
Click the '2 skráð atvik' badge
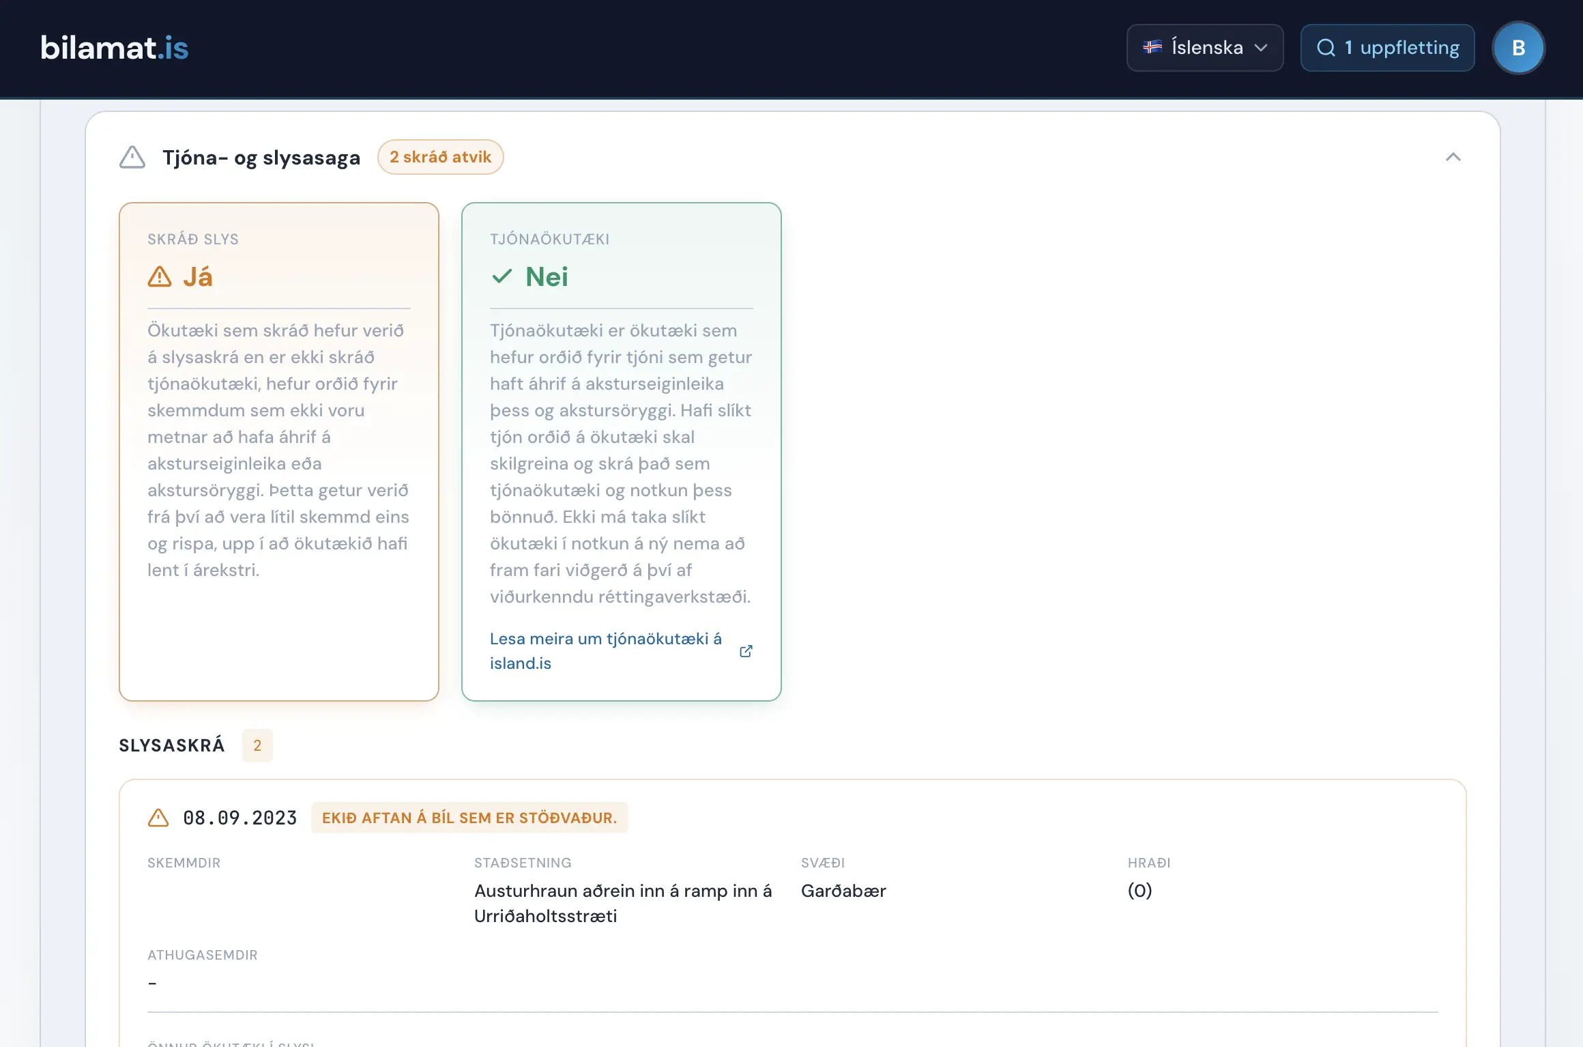click(x=440, y=157)
